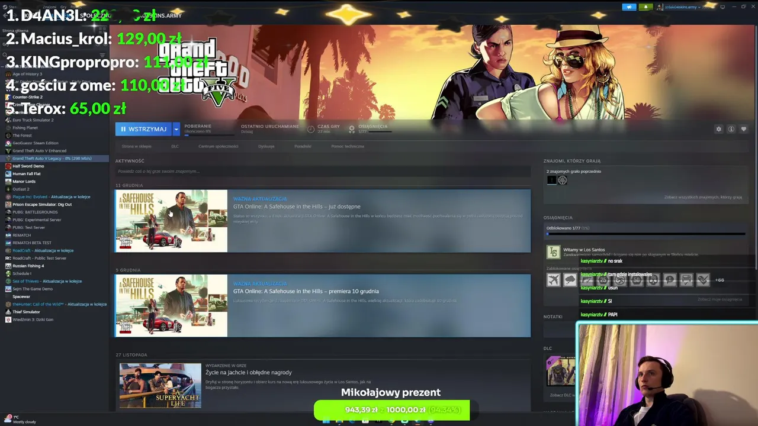Screen dimensions: 758x426
Task: Select Grand Theft Auto V Enhanced
Action: [39, 151]
